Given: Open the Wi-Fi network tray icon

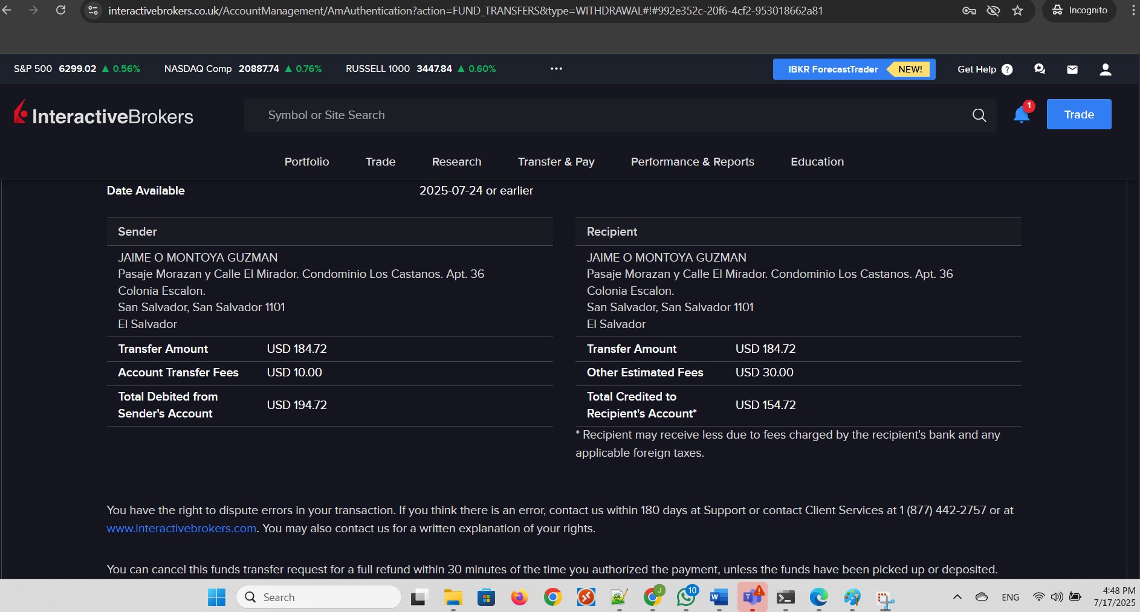Looking at the screenshot, I should [x=1038, y=597].
